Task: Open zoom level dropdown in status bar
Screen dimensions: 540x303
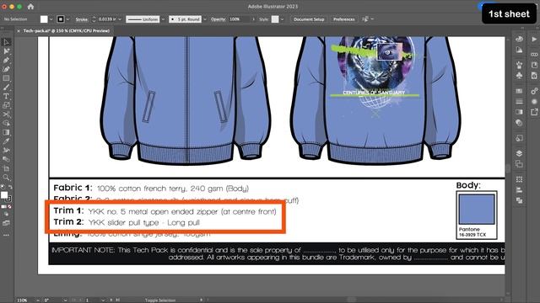Action: coord(37,300)
